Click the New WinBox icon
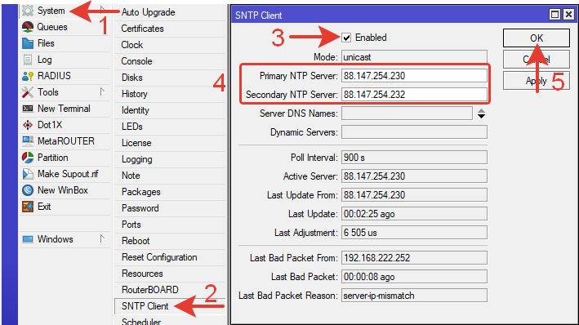Viewport: 579px width, 325px height. pyautogui.click(x=28, y=190)
